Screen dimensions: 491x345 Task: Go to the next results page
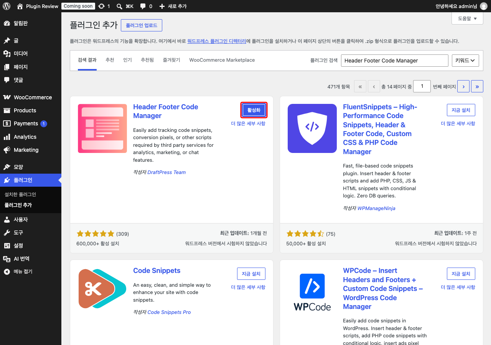pyautogui.click(x=463, y=87)
